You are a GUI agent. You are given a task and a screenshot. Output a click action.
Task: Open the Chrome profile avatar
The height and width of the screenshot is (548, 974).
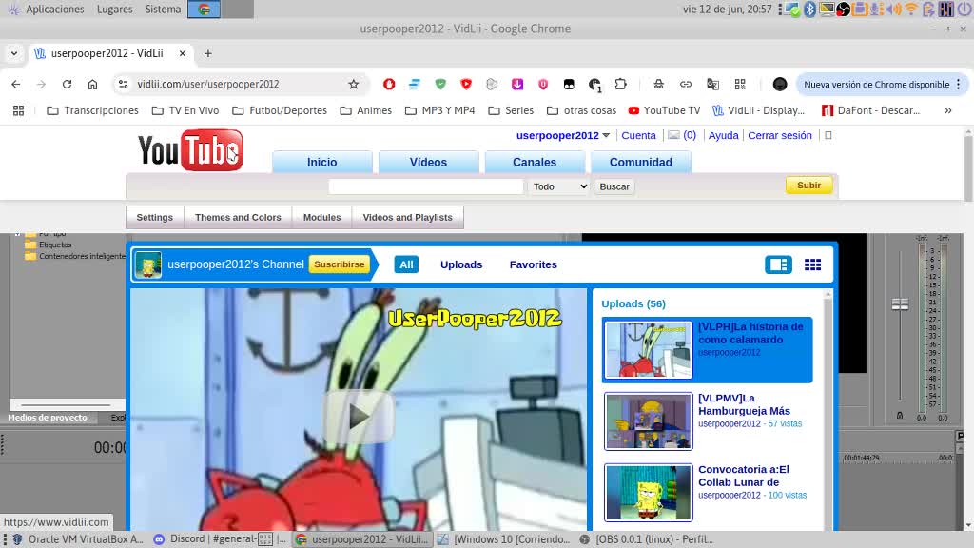tap(780, 84)
